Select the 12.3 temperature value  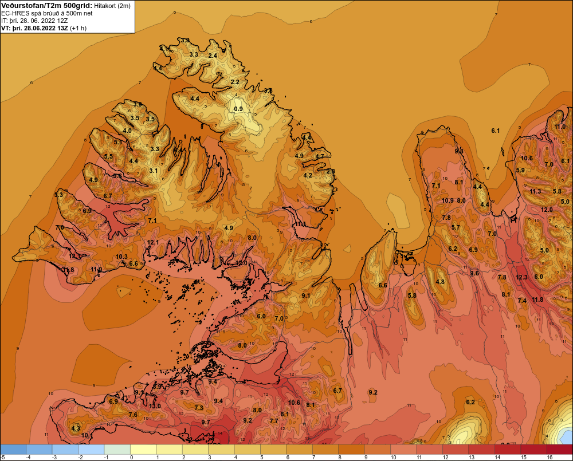(x=521, y=277)
